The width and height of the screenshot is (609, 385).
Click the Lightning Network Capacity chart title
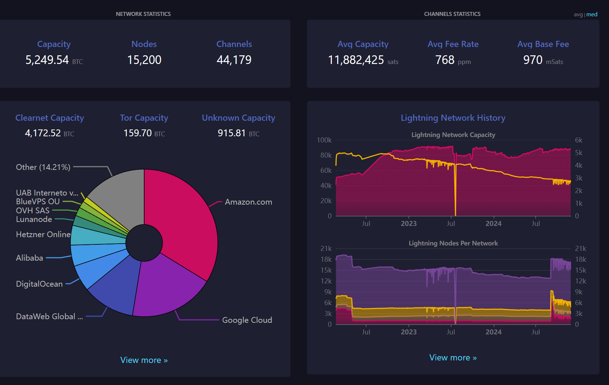coord(453,135)
